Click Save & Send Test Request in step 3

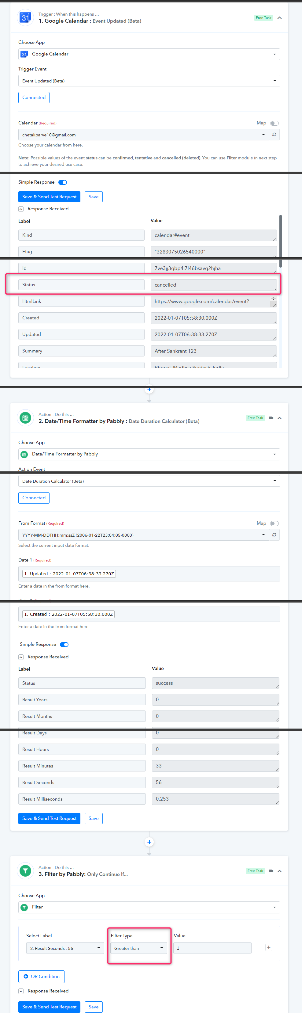pyautogui.click(x=50, y=1007)
